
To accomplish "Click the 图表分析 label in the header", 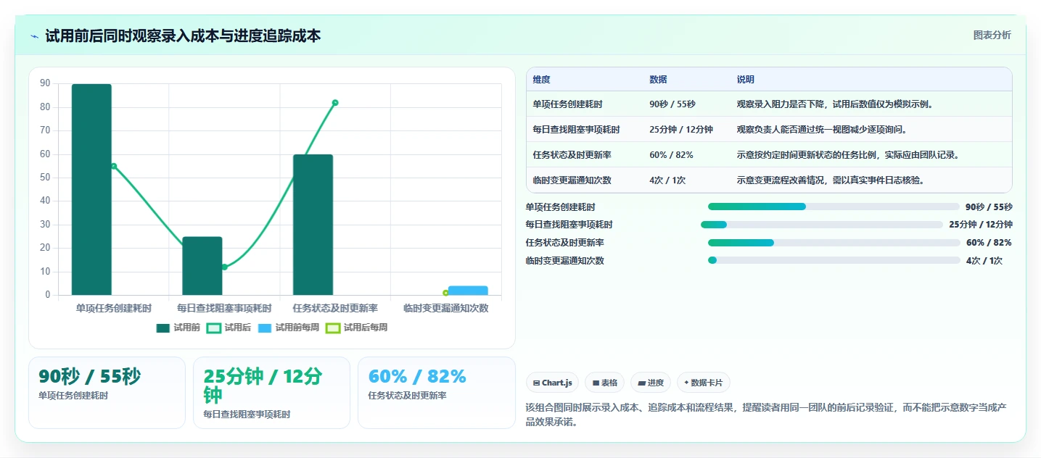I will [992, 36].
